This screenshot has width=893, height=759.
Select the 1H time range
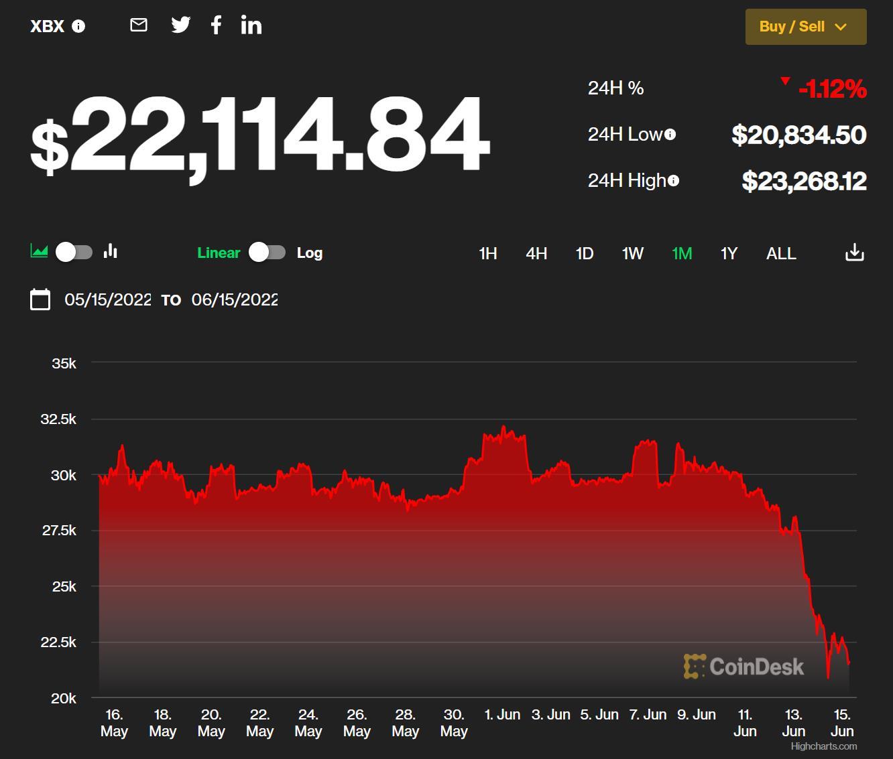[x=487, y=253]
